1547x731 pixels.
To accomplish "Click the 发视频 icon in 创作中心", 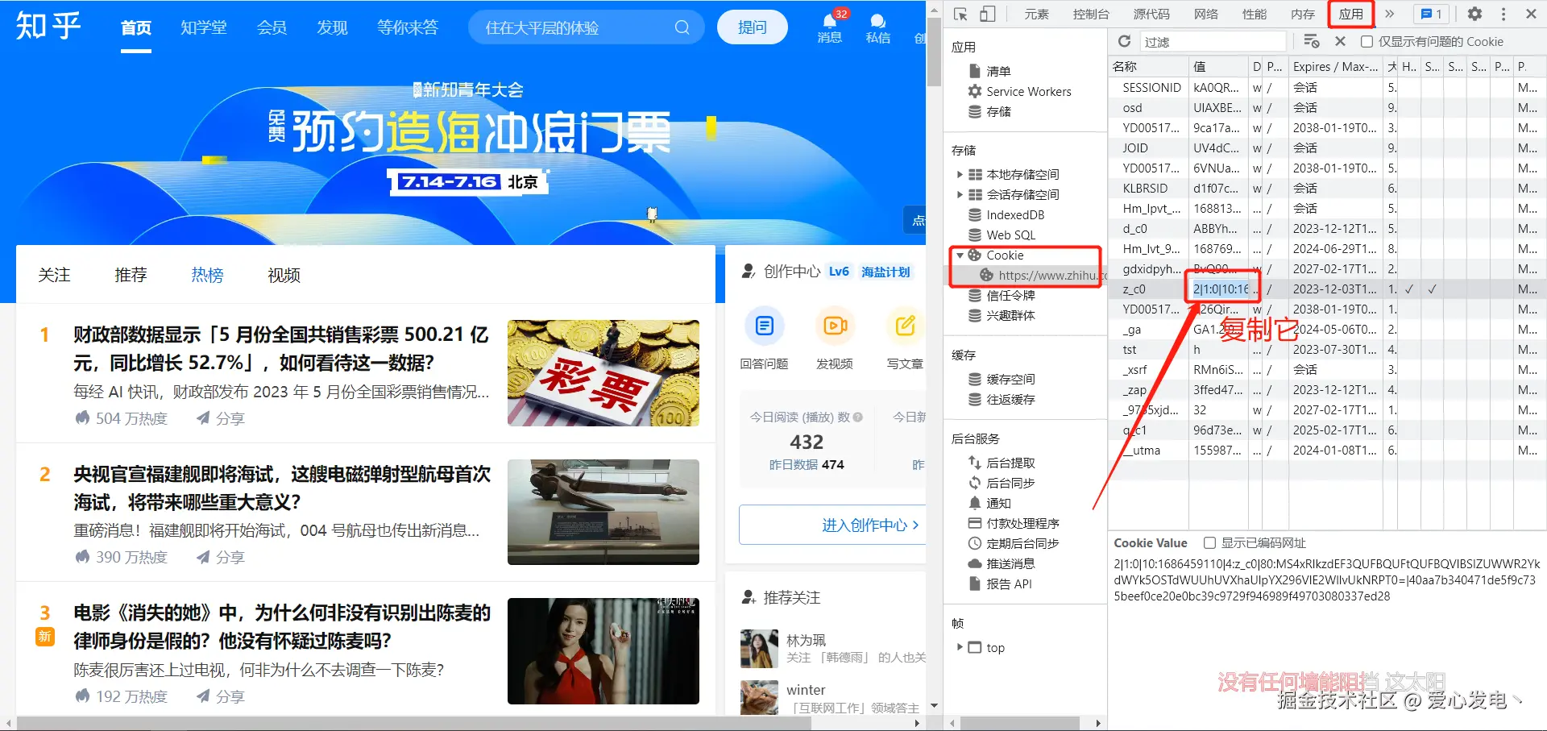I will pos(835,326).
